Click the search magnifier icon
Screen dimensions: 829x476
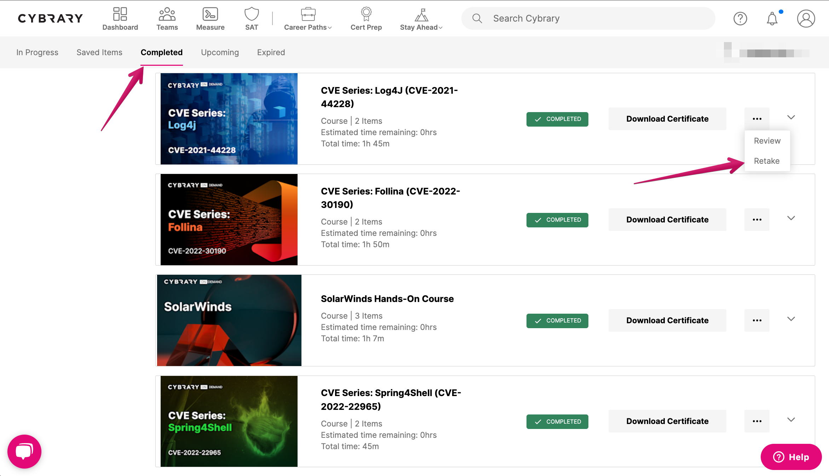[477, 18]
